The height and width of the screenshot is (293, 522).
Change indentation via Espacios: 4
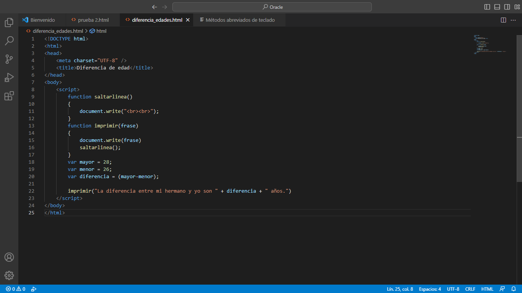pyautogui.click(x=430, y=289)
